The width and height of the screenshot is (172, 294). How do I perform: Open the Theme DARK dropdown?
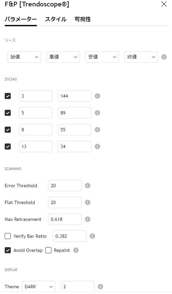[39, 287]
